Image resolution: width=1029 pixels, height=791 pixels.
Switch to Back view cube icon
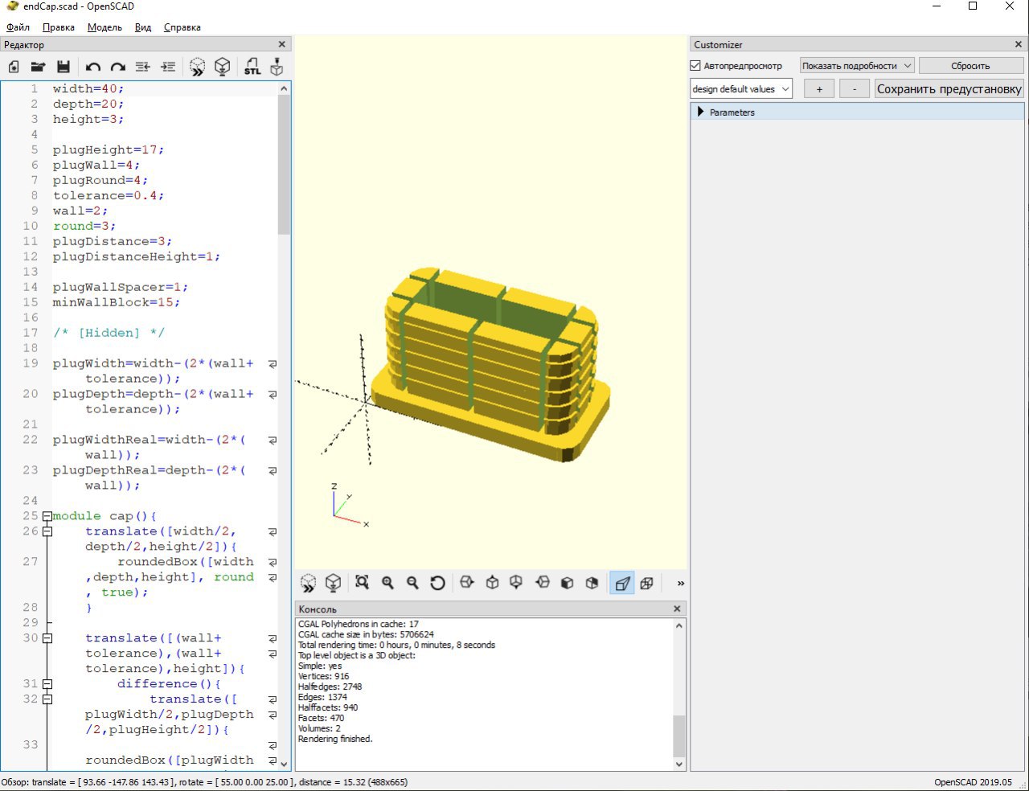[592, 583]
